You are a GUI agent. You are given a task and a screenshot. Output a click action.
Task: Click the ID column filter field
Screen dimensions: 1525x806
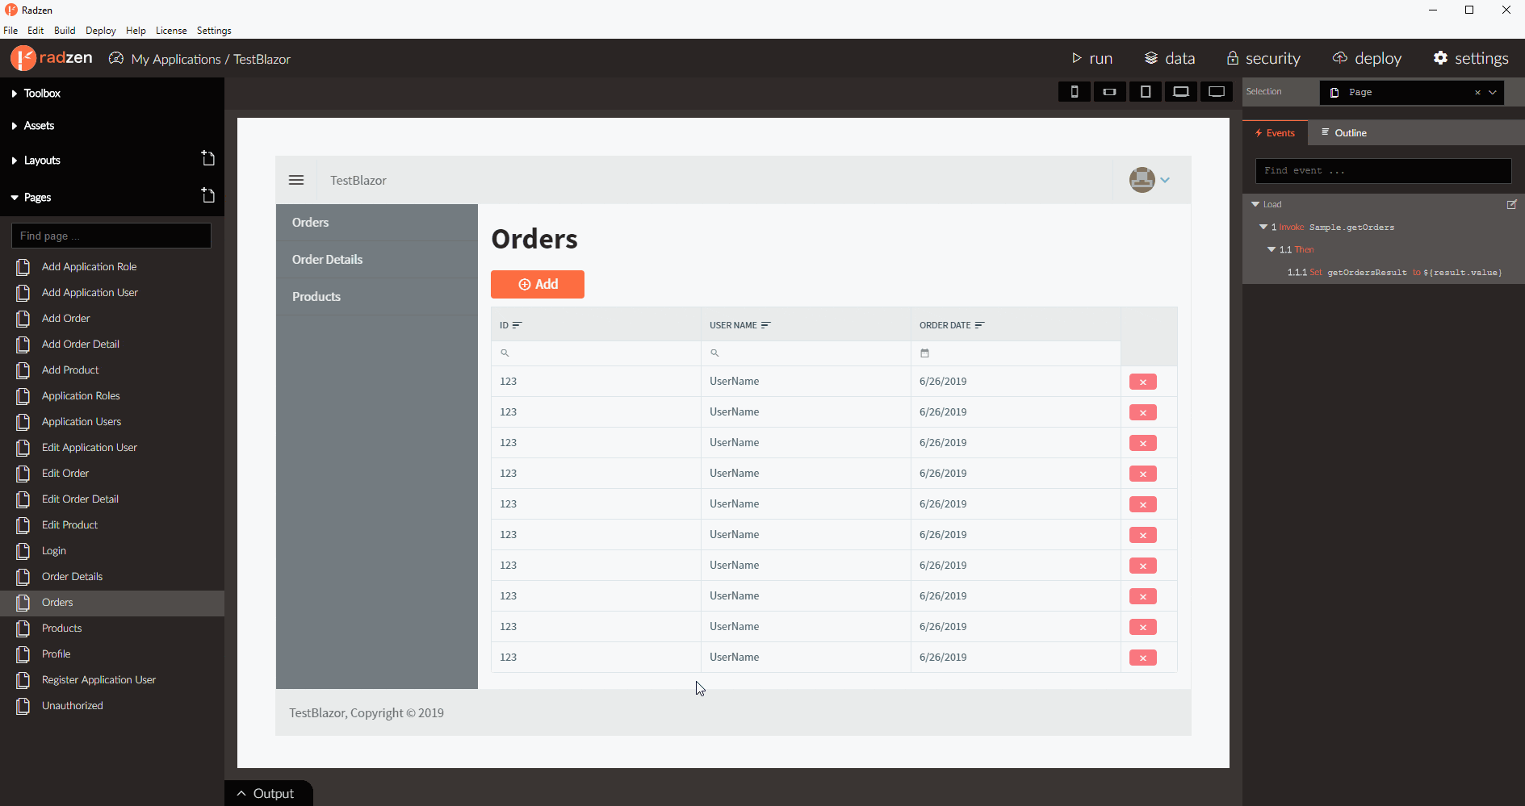596,353
